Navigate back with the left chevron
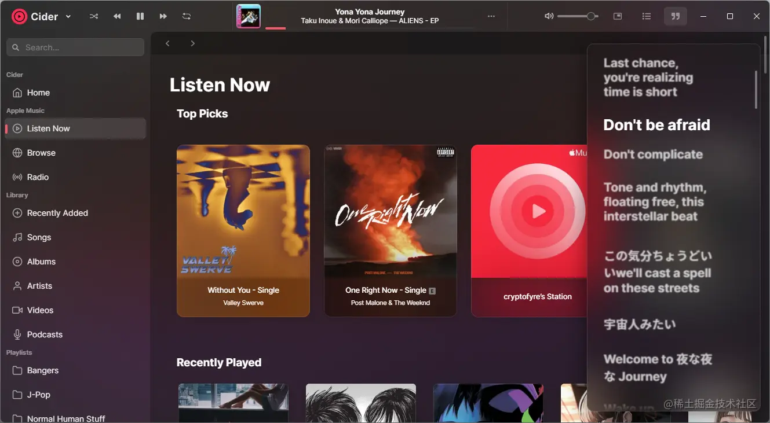 pyautogui.click(x=167, y=43)
